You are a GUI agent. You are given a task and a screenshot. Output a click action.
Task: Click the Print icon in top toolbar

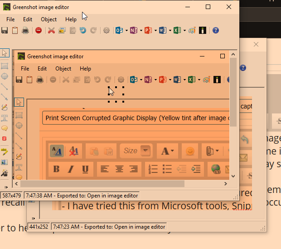pyautogui.click(x=25, y=30)
